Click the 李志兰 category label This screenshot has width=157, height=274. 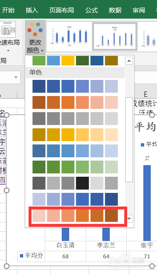[106, 245]
